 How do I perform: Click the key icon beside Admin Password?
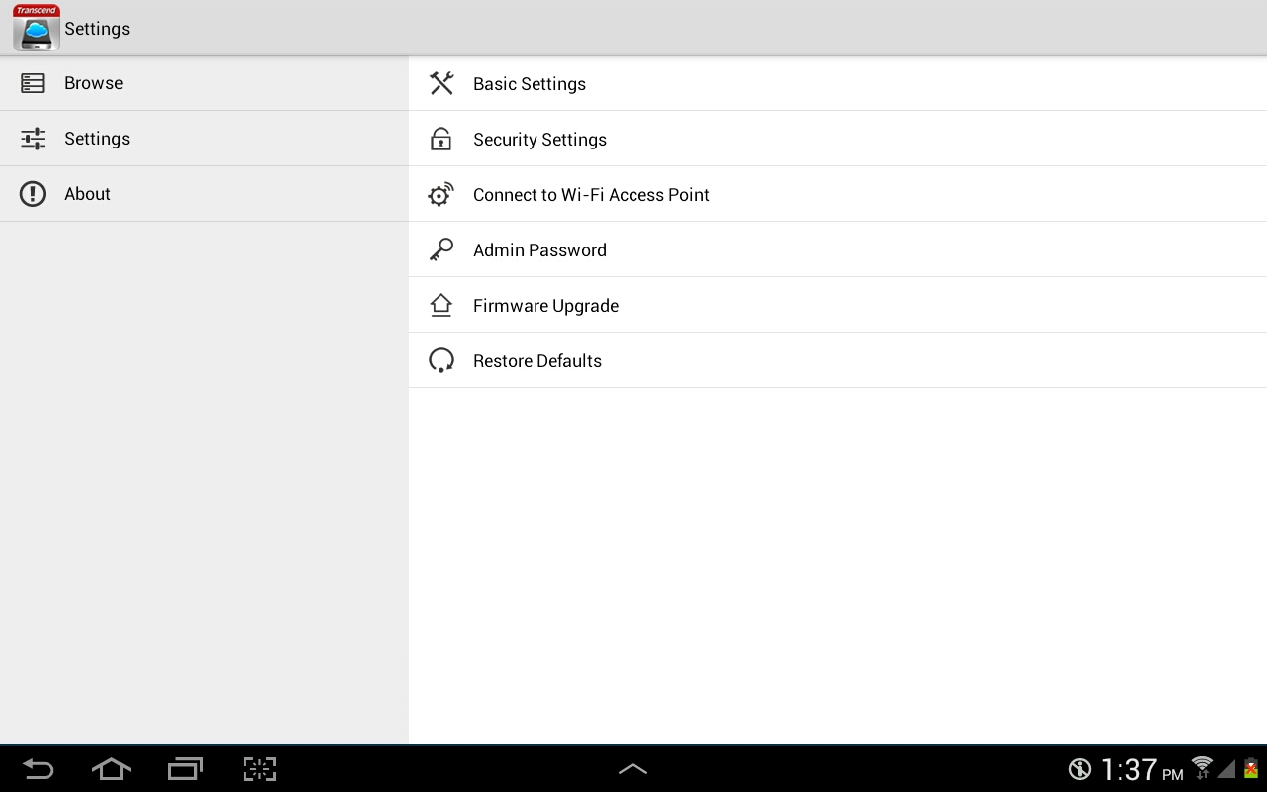(441, 249)
